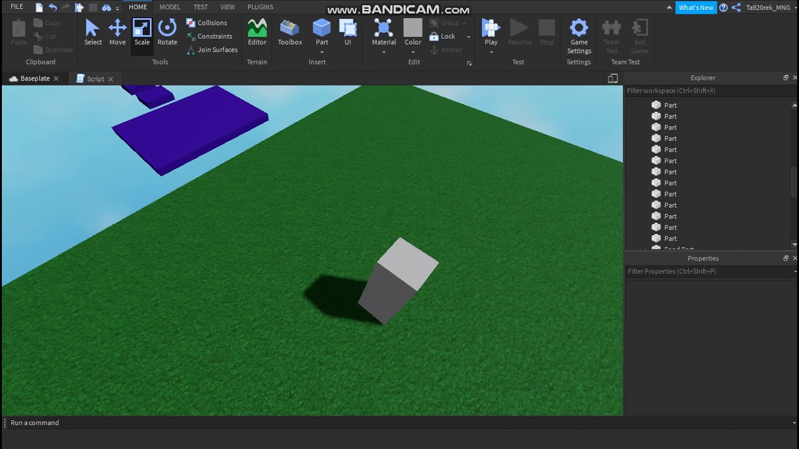Image resolution: width=799 pixels, height=449 pixels.
Task: Click the Material icon
Action: point(383,28)
